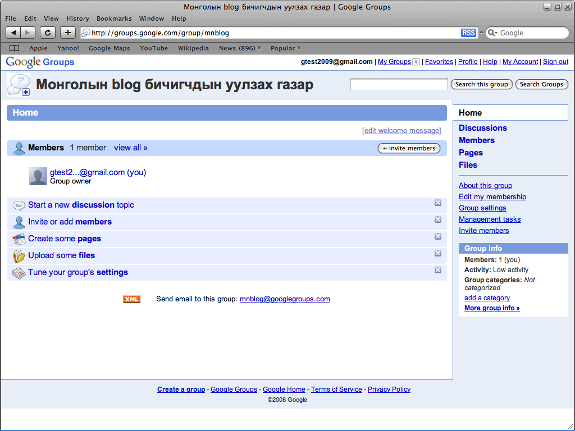The height and width of the screenshot is (431, 575).
Task: Open the Management tasks link
Action: point(490,219)
